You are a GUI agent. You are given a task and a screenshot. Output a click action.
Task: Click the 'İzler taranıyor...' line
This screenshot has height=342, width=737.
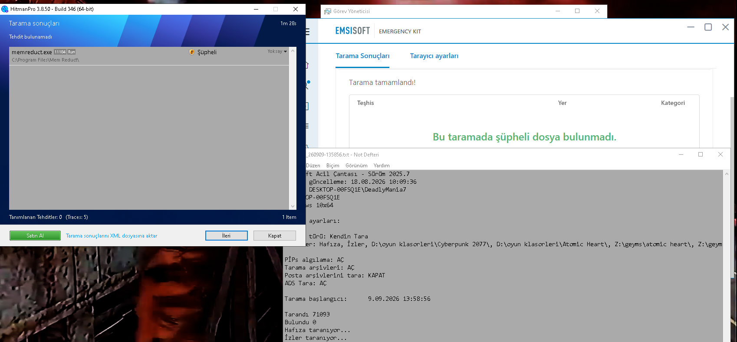tap(316, 338)
